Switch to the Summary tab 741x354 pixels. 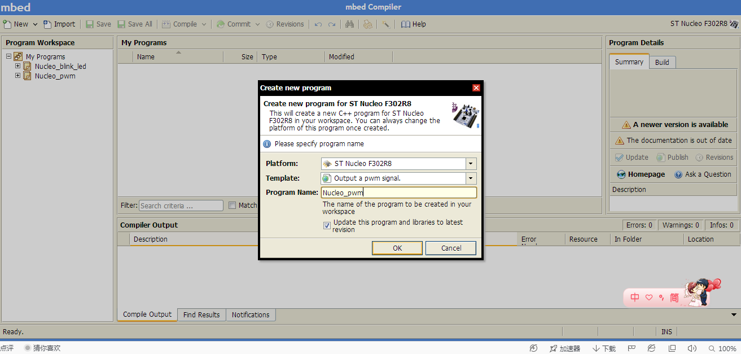point(629,62)
